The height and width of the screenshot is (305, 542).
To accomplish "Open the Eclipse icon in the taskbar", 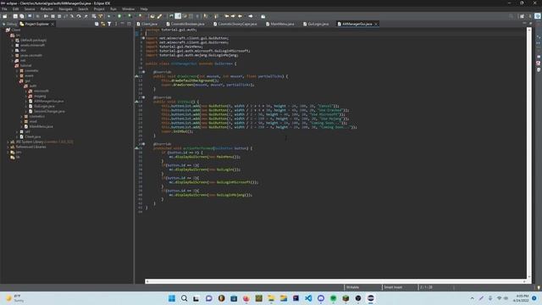I will pos(371,298).
